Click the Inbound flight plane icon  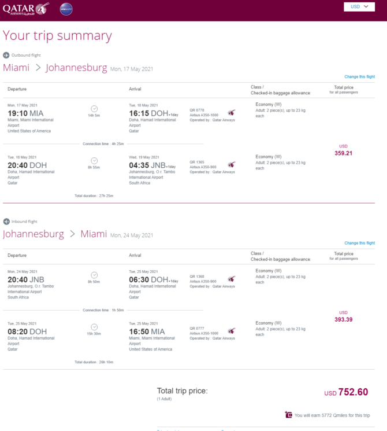(6, 222)
